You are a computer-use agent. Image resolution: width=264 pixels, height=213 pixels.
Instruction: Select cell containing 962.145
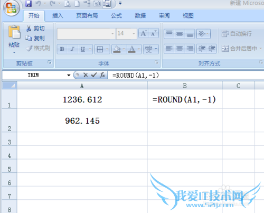pos(82,121)
